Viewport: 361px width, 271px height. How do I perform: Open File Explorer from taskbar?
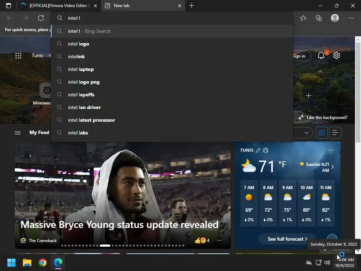pyautogui.click(x=27, y=263)
